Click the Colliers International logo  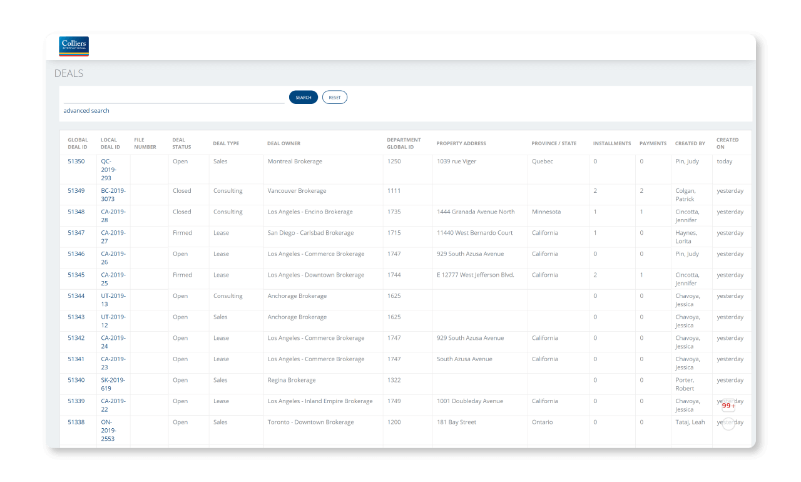[74, 46]
